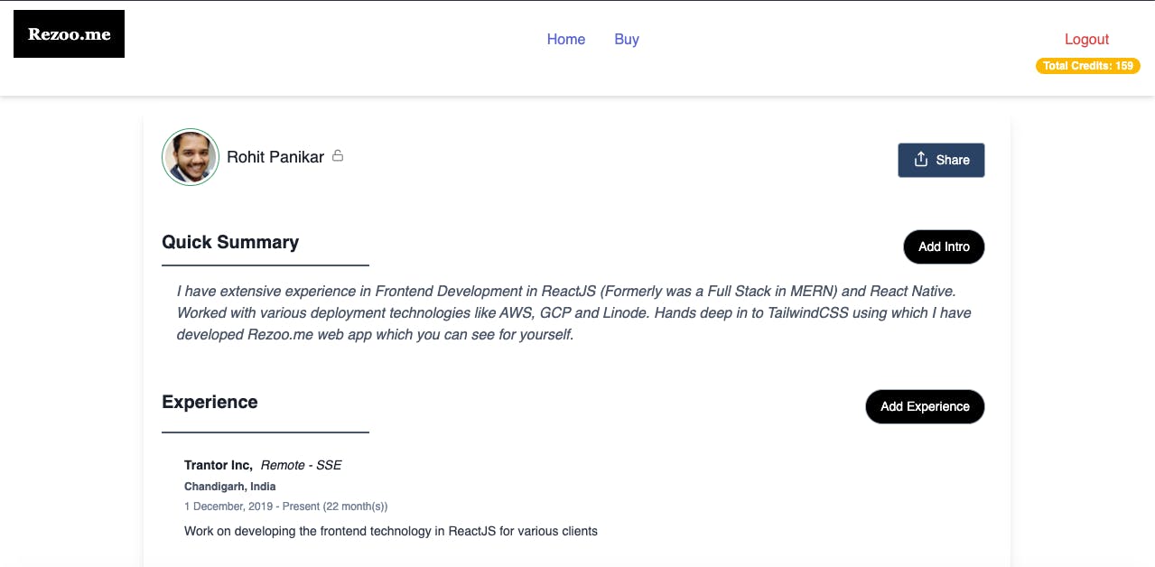This screenshot has width=1155, height=567.
Task: Click the upload arrow icon inside Share
Action: tap(921, 159)
